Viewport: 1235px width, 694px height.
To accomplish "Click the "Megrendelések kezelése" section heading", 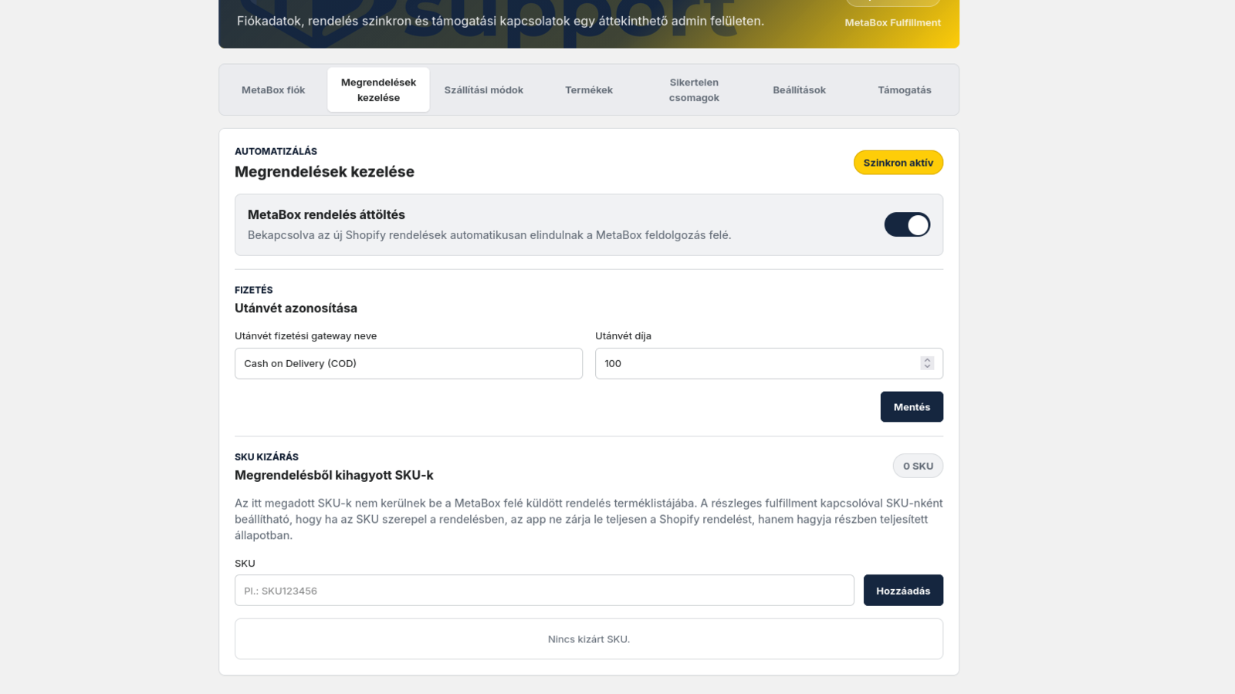I will (324, 172).
